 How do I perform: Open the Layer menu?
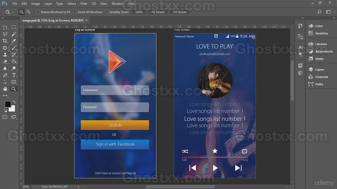click(x=48, y=4)
